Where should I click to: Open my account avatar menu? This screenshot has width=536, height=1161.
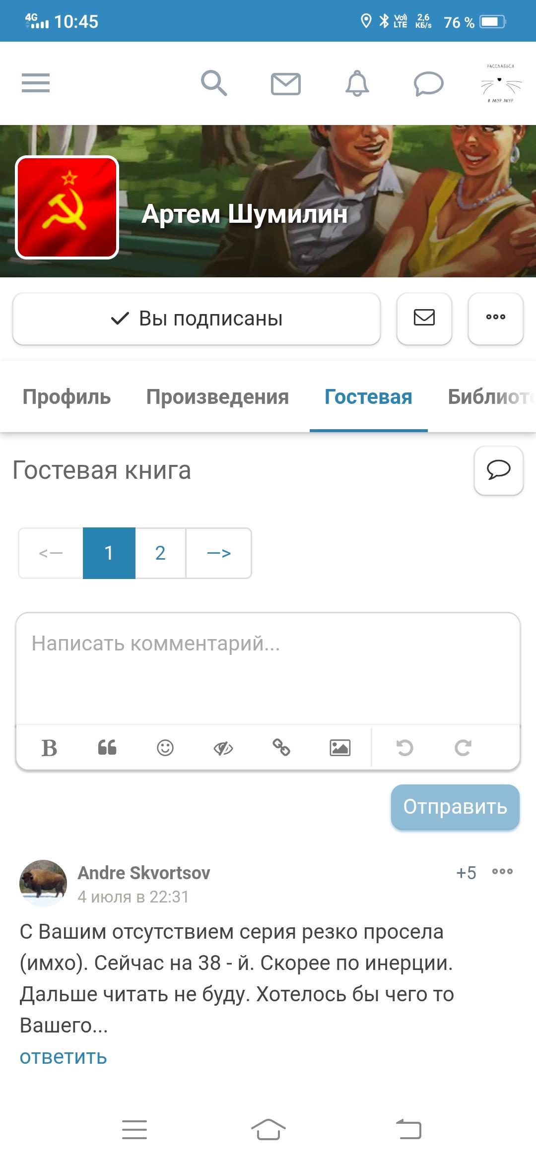click(500, 83)
